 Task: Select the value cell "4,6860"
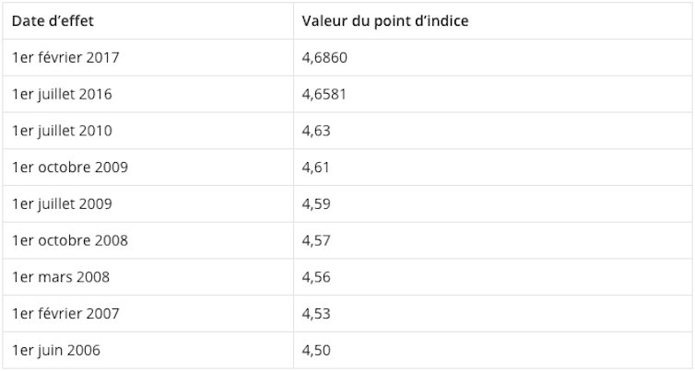324,57
